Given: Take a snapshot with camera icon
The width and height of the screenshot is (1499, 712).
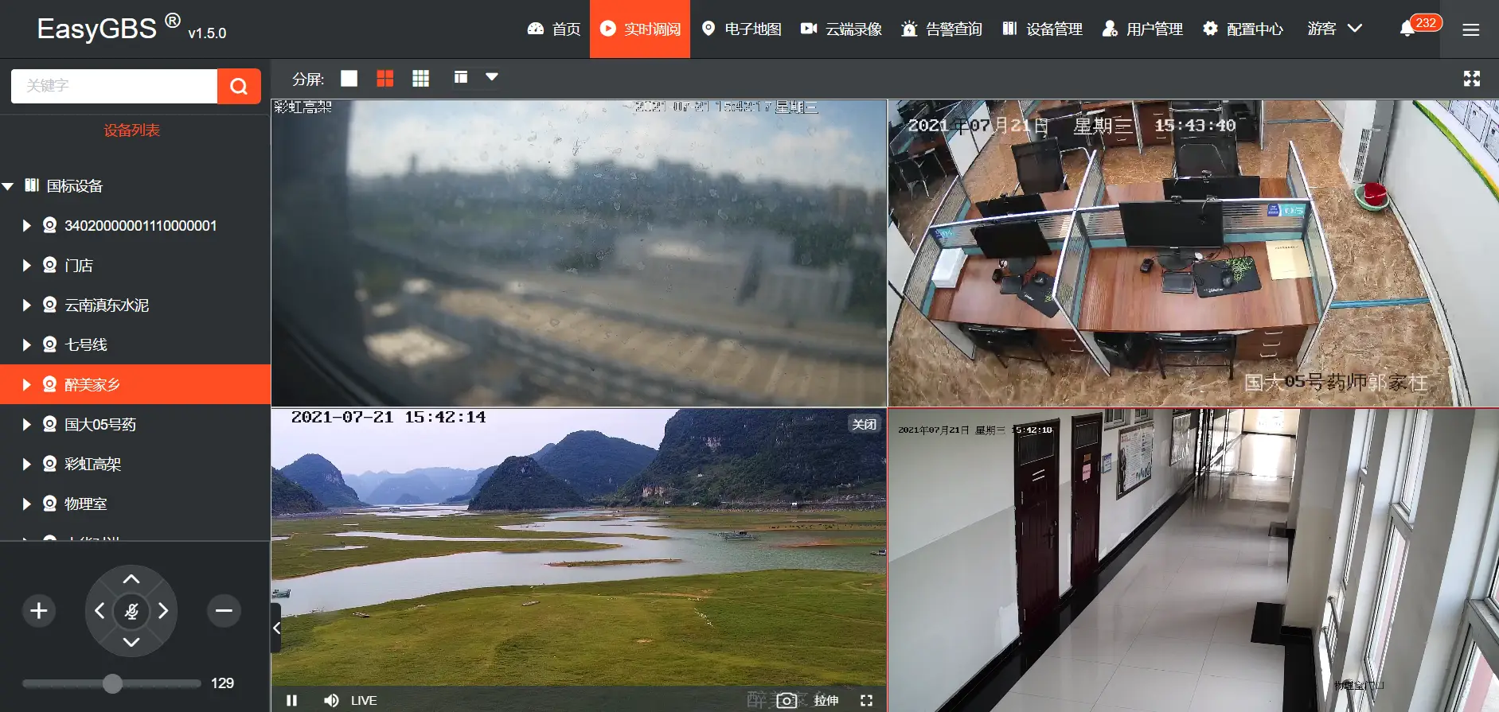Looking at the screenshot, I should (x=786, y=700).
